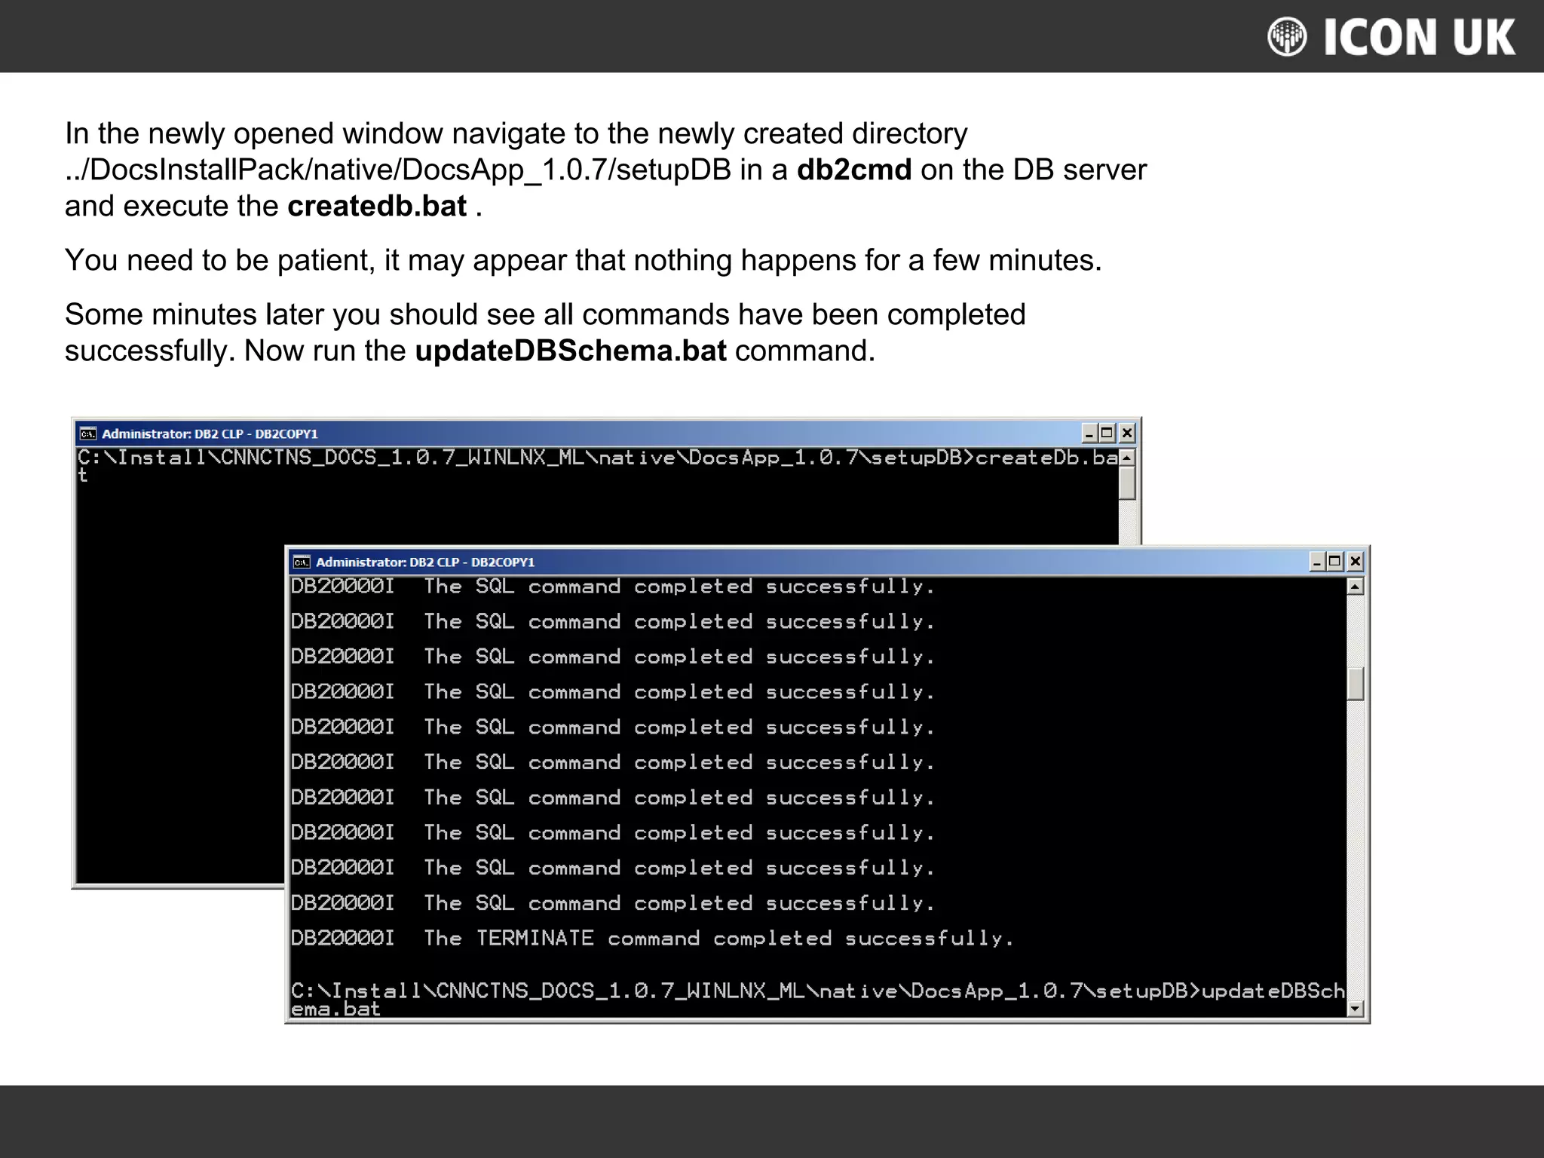Click the front window title bar text
Image resolution: width=1544 pixels, height=1158 pixels.
[425, 562]
